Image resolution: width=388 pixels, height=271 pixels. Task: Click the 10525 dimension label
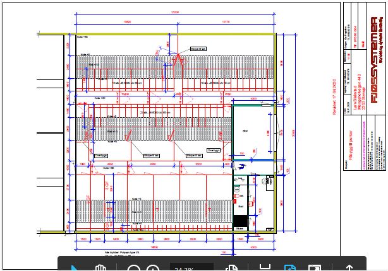tap(126, 21)
